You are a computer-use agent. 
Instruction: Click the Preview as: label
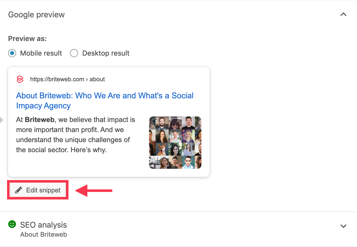tap(27, 39)
